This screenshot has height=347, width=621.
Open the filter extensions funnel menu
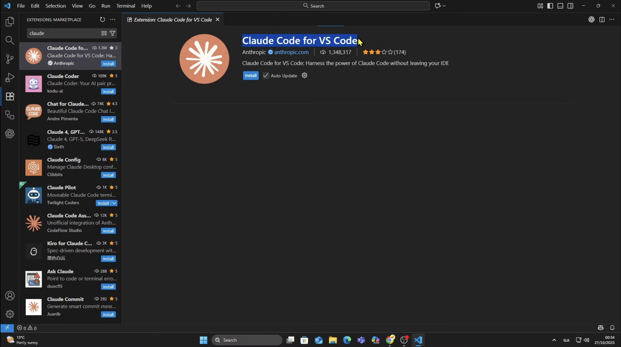pos(113,33)
